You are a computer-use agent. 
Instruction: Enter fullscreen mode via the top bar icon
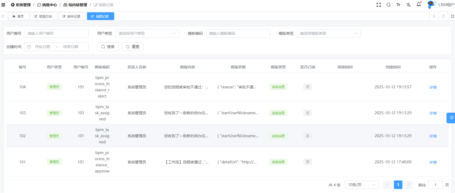tap(378, 5)
